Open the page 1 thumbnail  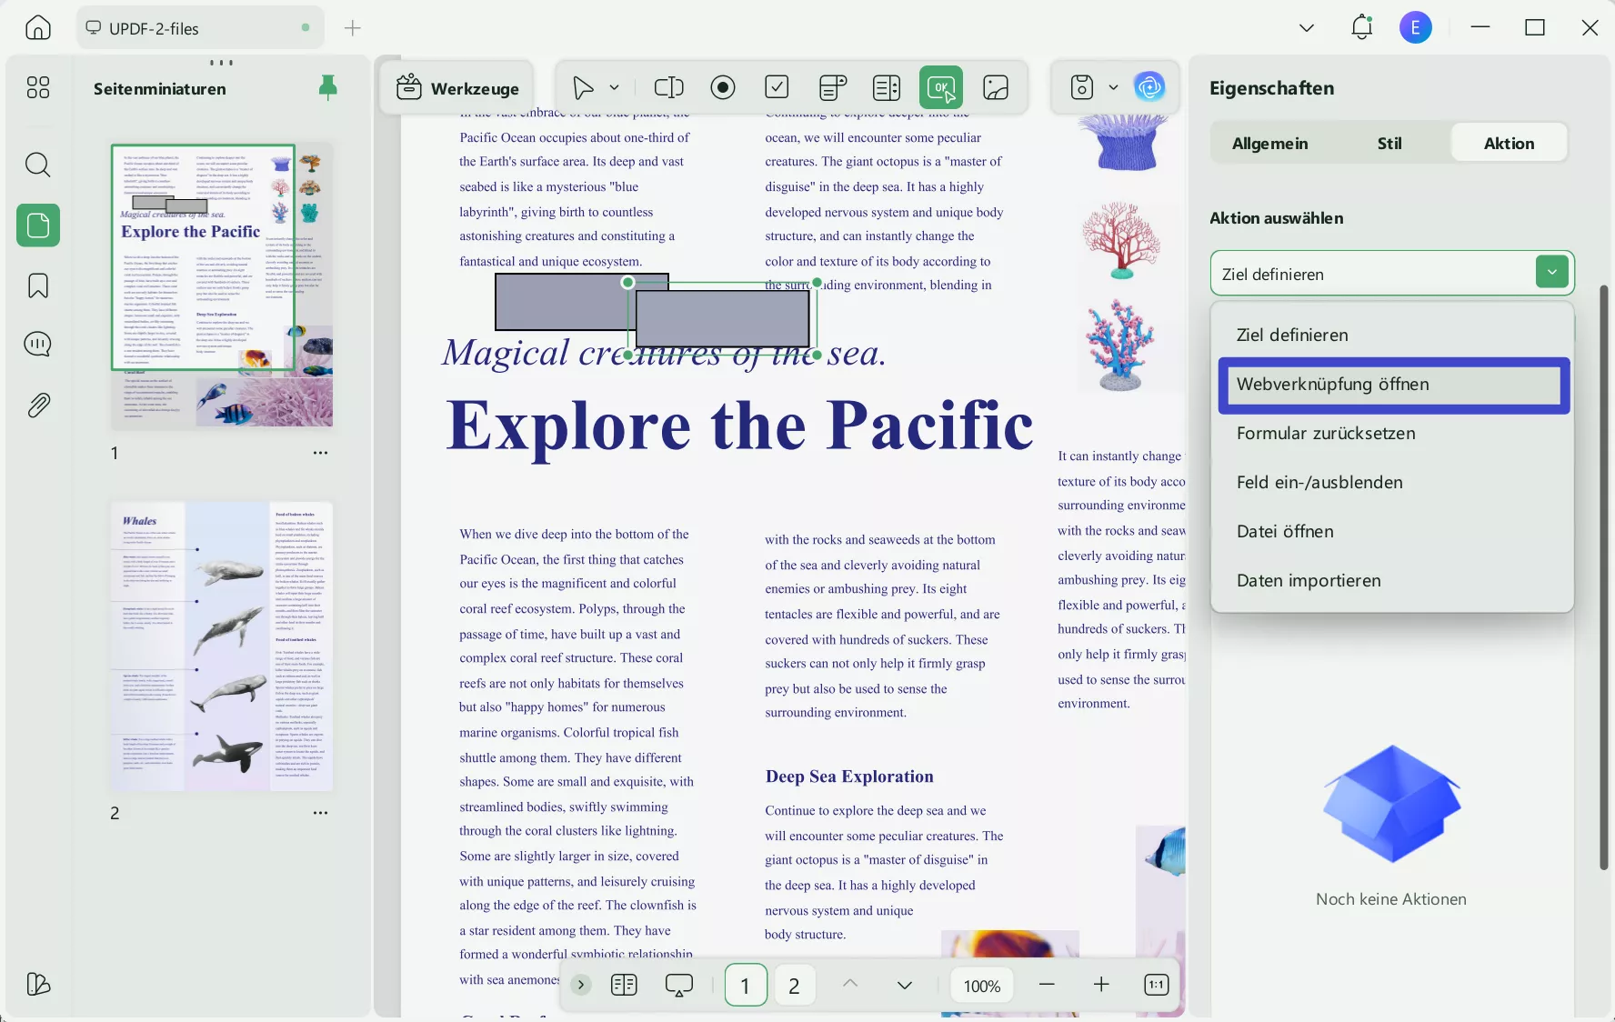(222, 286)
